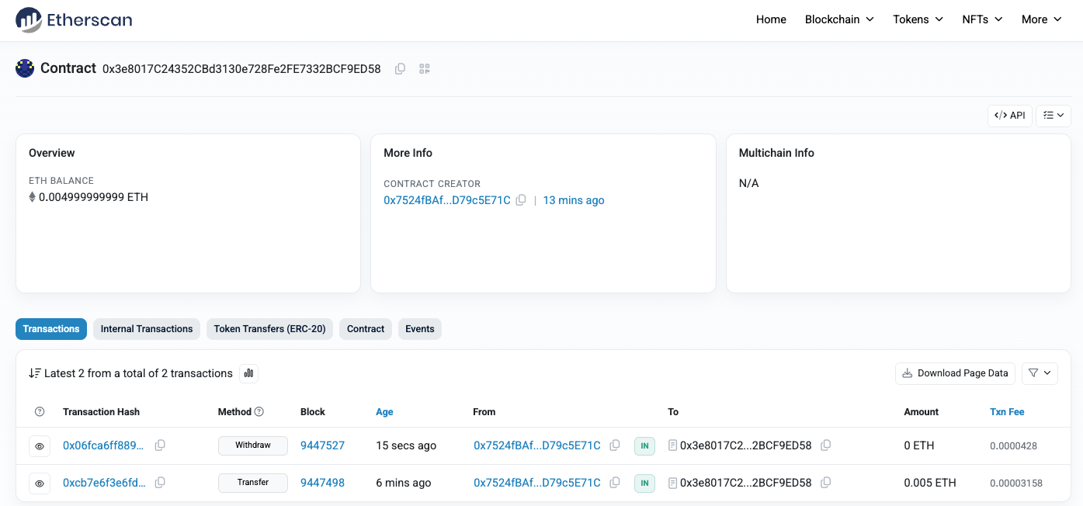The image size is (1083, 506).
Task: Open transaction 0x06fca6ff889 link
Action: tap(104, 445)
